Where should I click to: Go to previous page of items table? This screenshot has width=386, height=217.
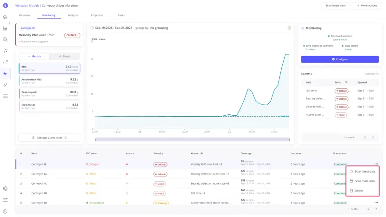click(368, 209)
